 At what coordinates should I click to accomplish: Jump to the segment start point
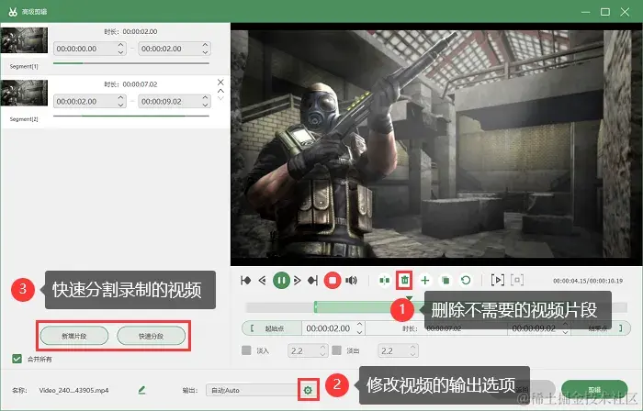[245, 281]
